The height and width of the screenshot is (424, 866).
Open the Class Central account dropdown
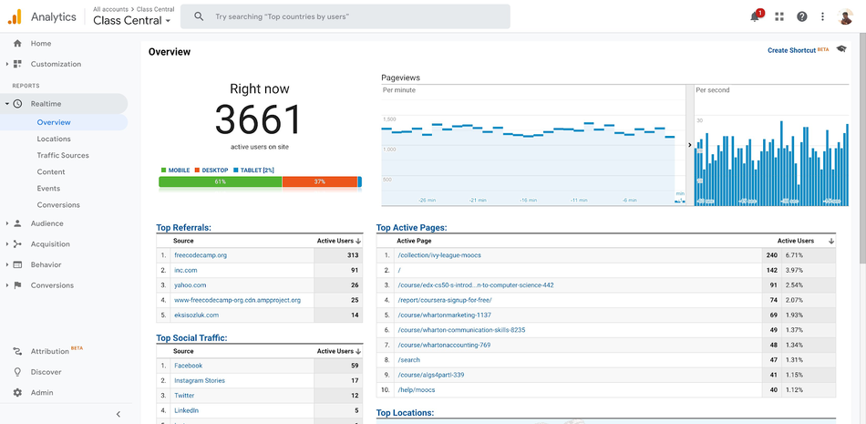[132, 21]
